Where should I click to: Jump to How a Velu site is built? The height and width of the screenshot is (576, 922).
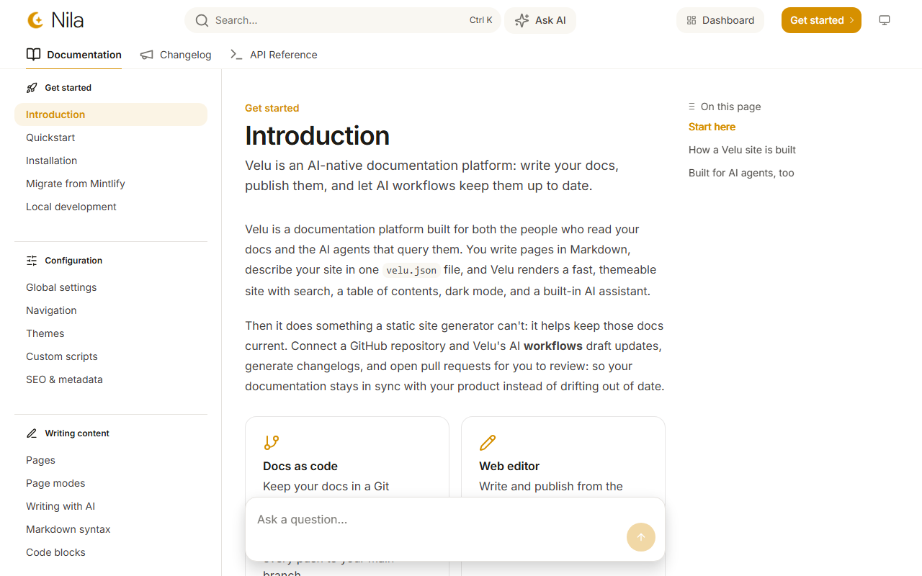pyautogui.click(x=742, y=150)
